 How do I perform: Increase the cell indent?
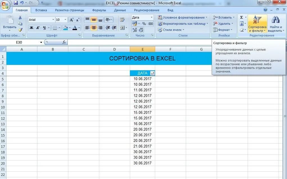pyautogui.click(x=114, y=28)
